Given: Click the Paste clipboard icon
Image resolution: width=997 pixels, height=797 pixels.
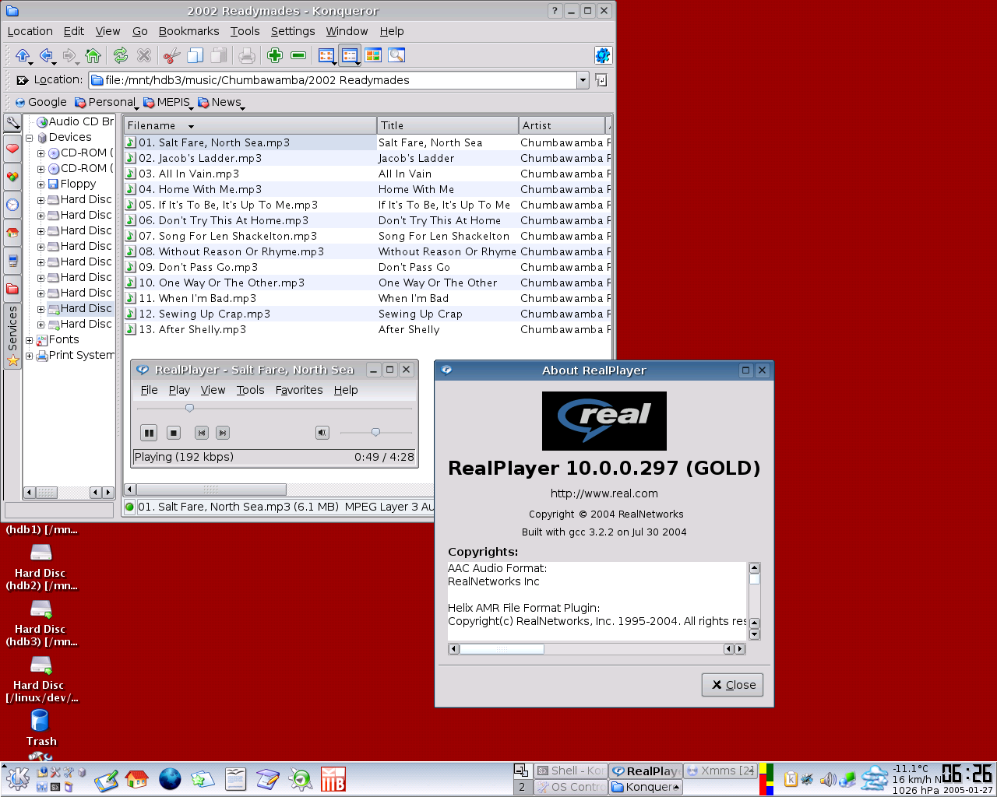Looking at the screenshot, I should pos(220,55).
